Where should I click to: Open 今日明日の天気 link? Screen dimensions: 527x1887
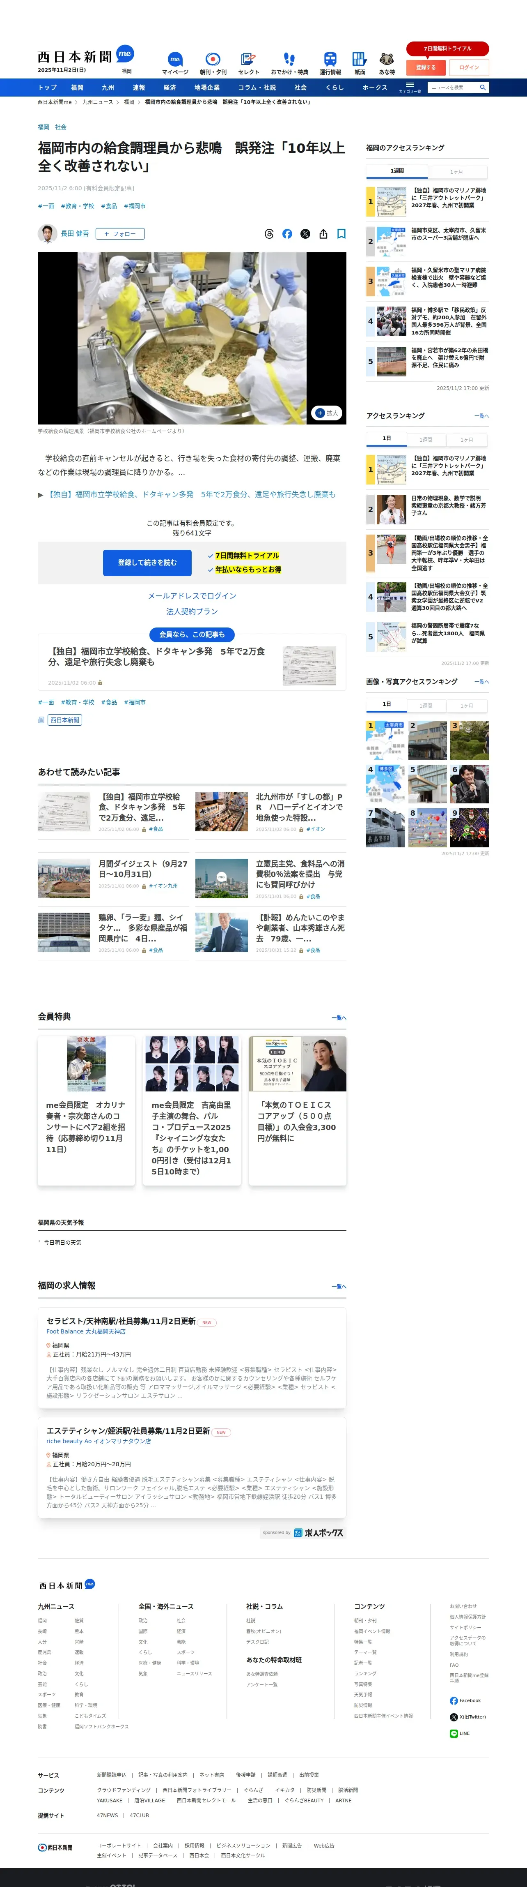[x=62, y=1242]
